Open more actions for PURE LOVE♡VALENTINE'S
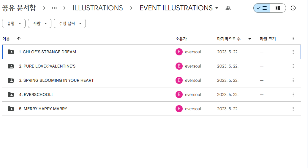Image resolution: width=308 pixels, height=168 pixels. pos(293,66)
